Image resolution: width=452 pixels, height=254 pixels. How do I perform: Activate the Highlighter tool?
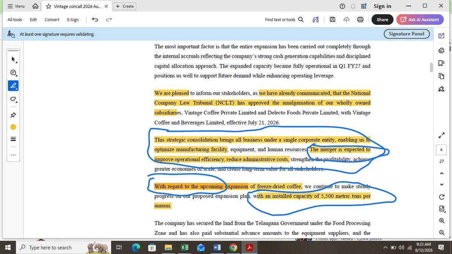(14, 86)
